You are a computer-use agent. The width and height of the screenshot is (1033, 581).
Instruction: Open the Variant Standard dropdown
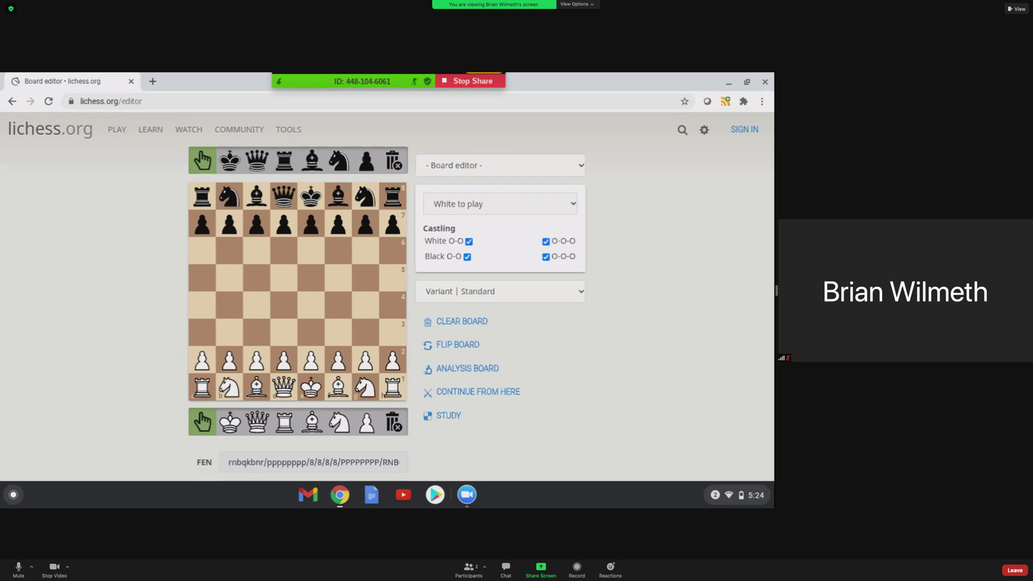500,291
